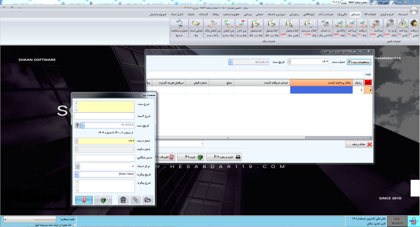This screenshot has height=227, width=420.
Task: Click the واریز به بانک (bank deposit) icon
Action: point(390,29)
